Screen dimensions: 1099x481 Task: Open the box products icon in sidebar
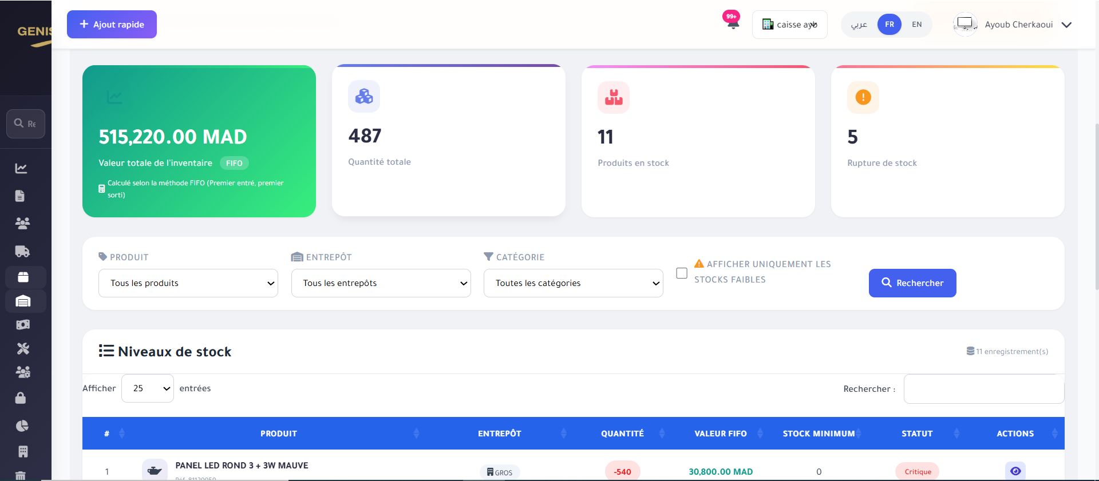click(x=23, y=277)
